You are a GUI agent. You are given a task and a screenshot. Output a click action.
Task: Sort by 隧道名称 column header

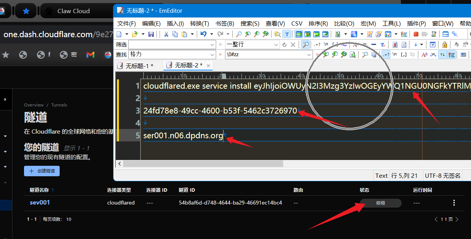pyautogui.click(x=42, y=190)
